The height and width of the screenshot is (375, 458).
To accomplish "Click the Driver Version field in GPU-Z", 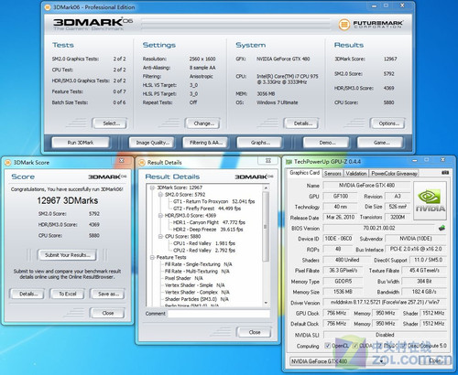I will click(x=385, y=303).
